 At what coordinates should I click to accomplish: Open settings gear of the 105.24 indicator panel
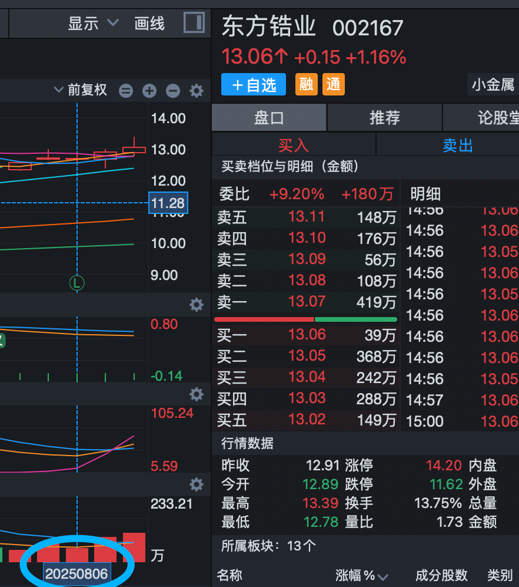coord(197,394)
